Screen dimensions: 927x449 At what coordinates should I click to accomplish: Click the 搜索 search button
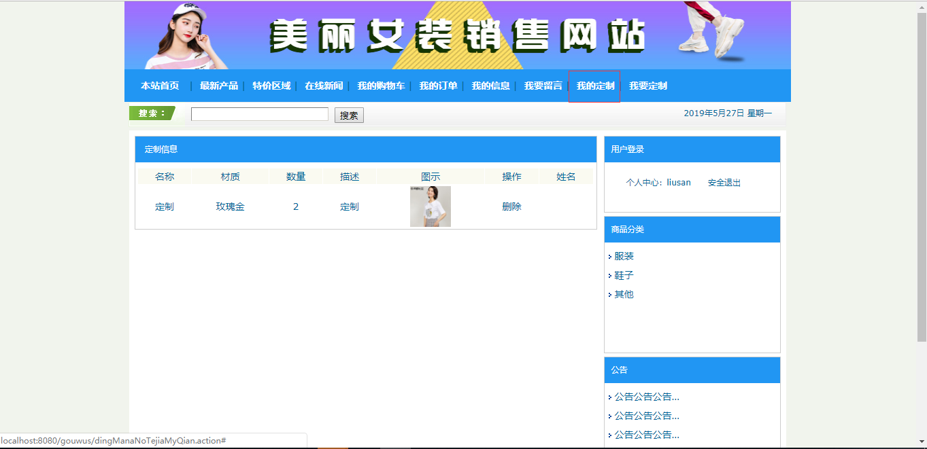[x=349, y=115]
